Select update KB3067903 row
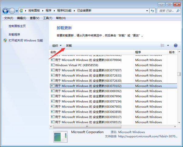183x147 pixels. [x=113, y=106]
